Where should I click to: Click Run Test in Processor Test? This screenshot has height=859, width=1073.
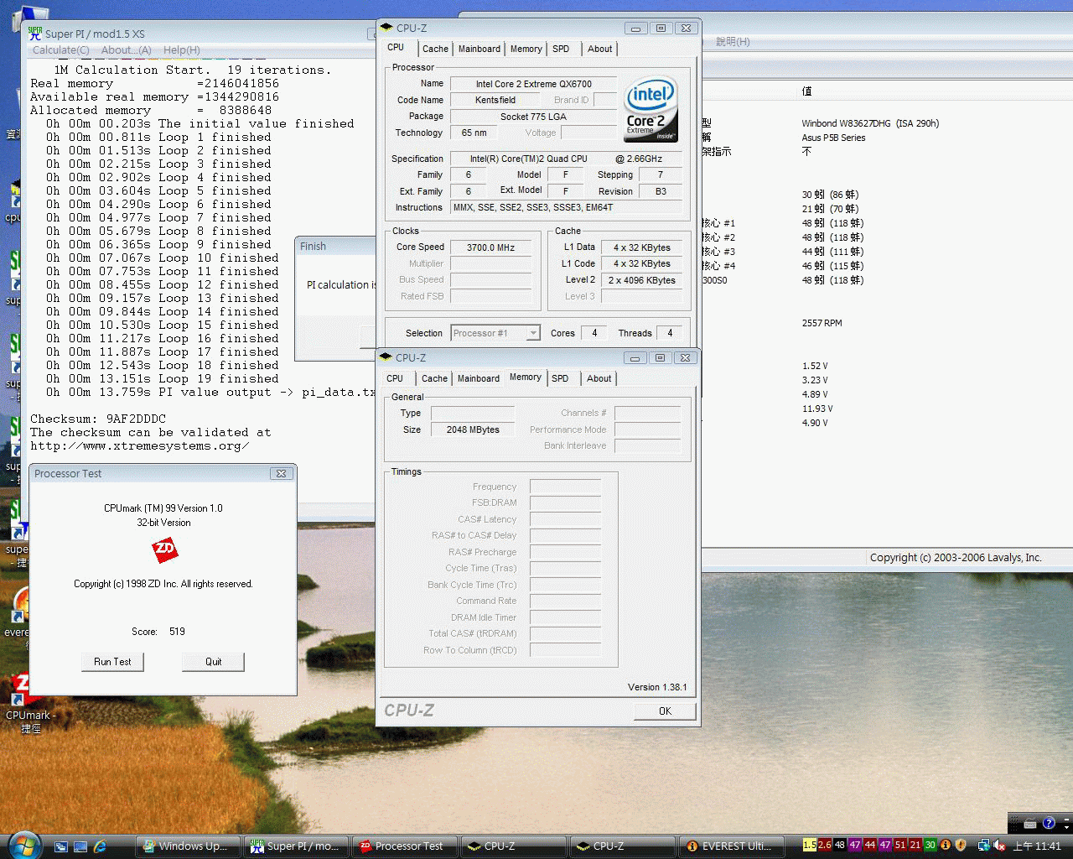pos(112,662)
